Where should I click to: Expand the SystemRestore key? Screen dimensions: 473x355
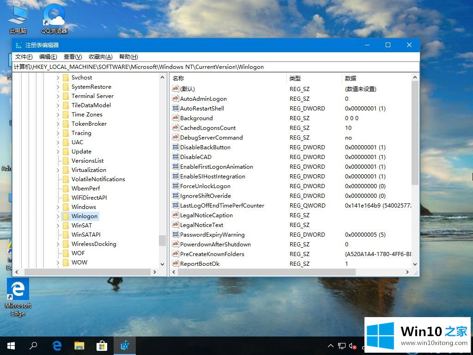coord(58,87)
